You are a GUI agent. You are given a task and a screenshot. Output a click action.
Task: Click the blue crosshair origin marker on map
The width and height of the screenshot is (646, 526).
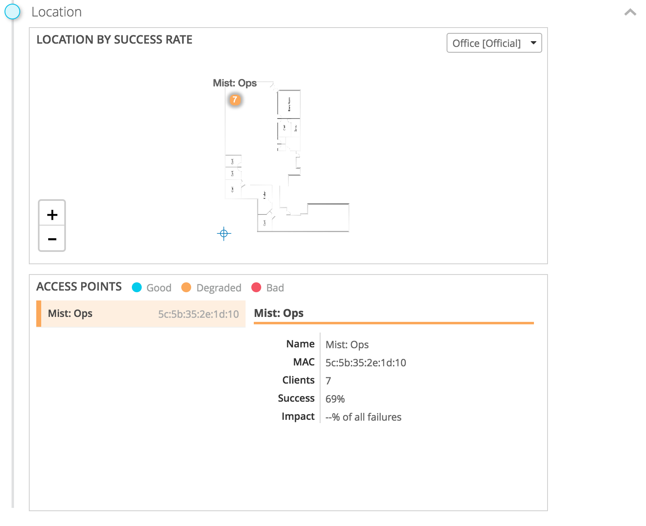pyautogui.click(x=224, y=234)
